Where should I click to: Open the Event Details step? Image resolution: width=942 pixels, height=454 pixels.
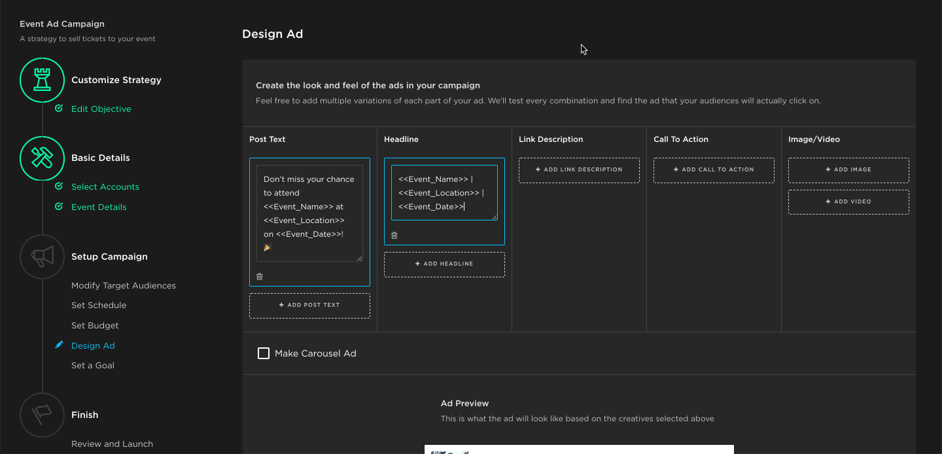(99, 207)
